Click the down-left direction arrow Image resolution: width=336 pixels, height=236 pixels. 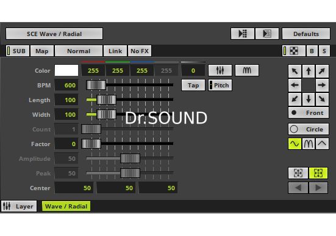click(x=295, y=99)
